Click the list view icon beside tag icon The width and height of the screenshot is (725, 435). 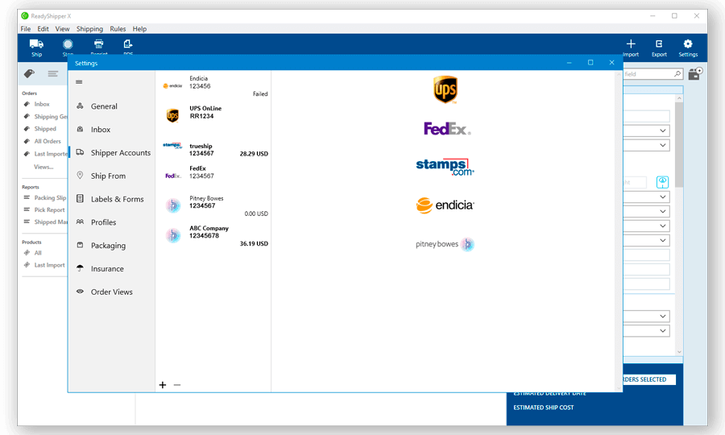[x=52, y=73]
